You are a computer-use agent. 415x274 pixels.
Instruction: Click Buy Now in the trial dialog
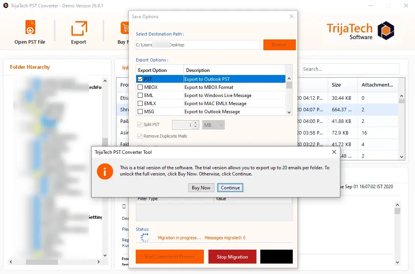click(x=201, y=188)
